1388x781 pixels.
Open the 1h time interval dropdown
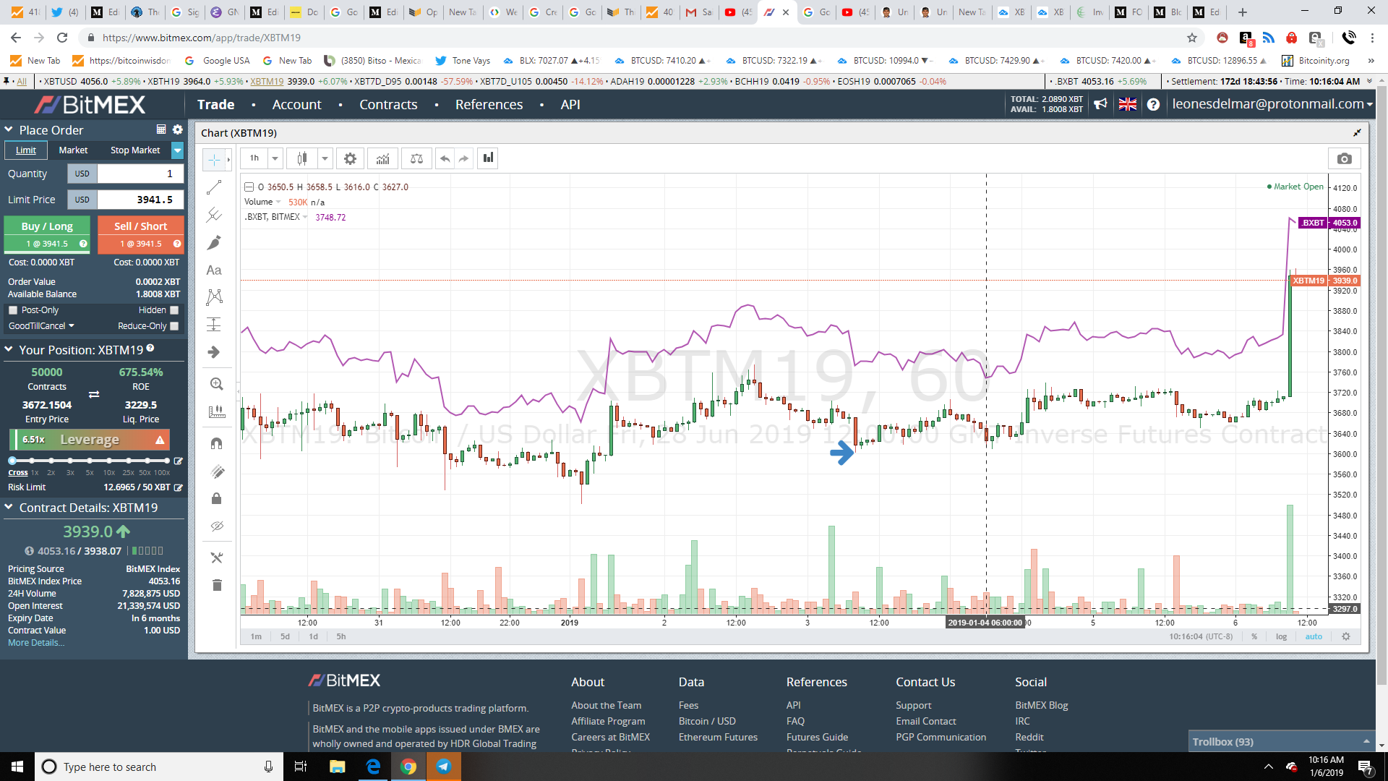click(x=275, y=158)
